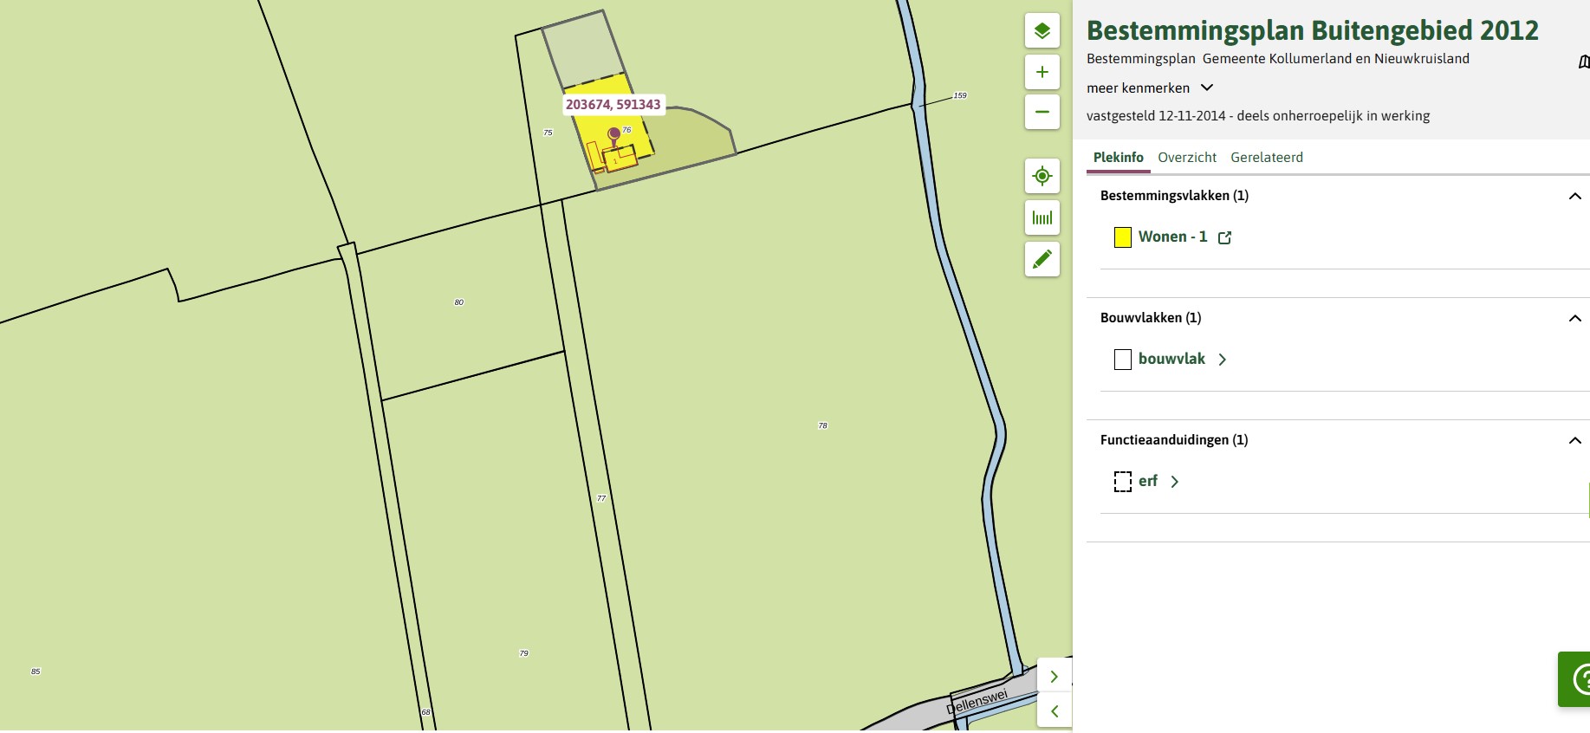Open the map layers panel

(1042, 31)
